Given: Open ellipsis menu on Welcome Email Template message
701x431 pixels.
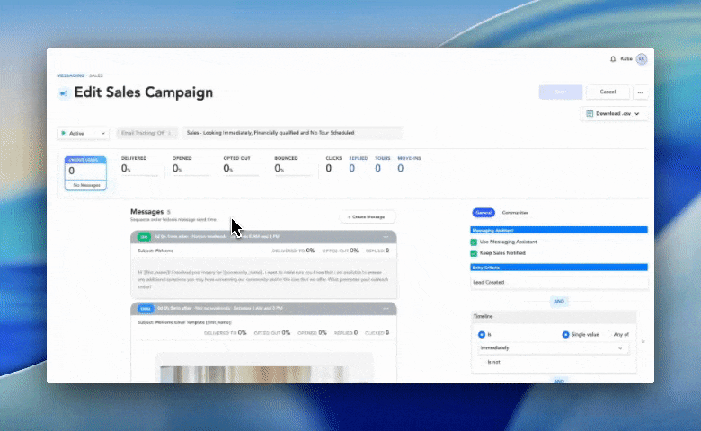Looking at the screenshot, I should pyautogui.click(x=386, y=309).
